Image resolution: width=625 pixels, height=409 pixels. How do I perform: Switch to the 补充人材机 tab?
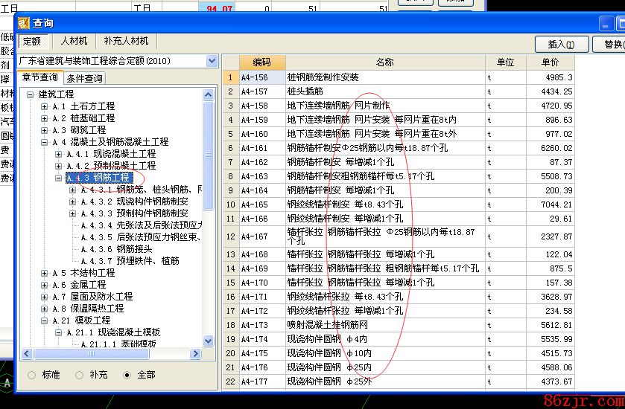126,41
